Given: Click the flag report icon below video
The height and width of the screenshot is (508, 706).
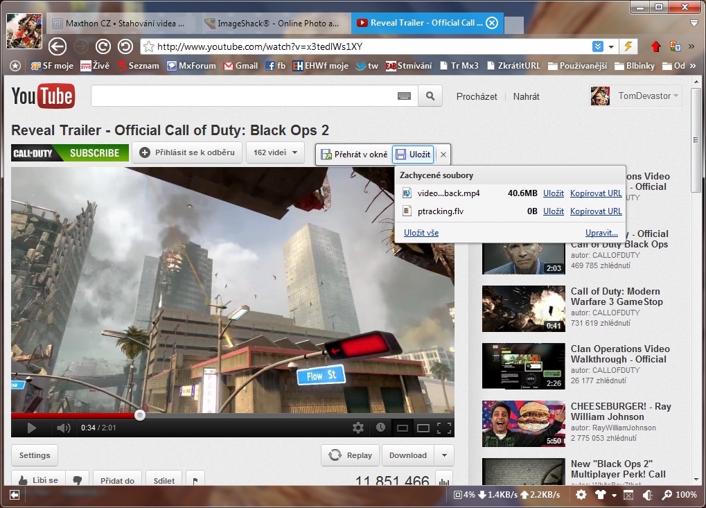Looking at the screenshot, I should click(195, 481).
